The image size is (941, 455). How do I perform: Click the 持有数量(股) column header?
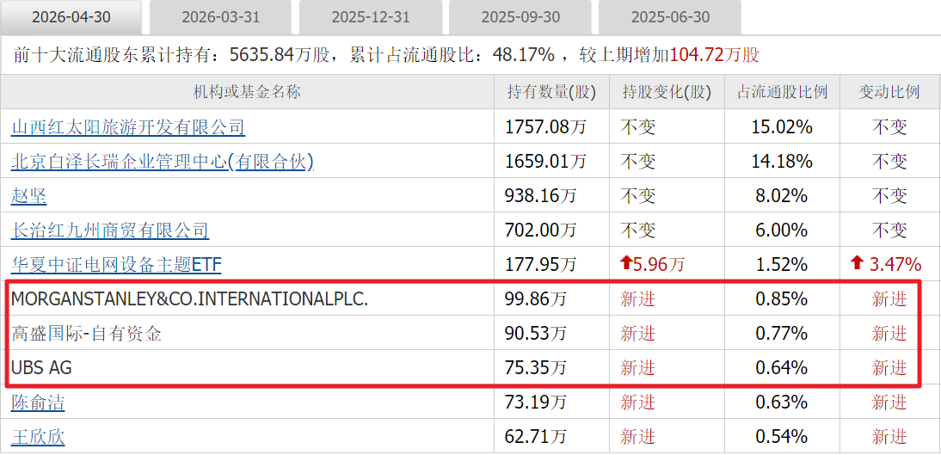(x=551, y=92)
